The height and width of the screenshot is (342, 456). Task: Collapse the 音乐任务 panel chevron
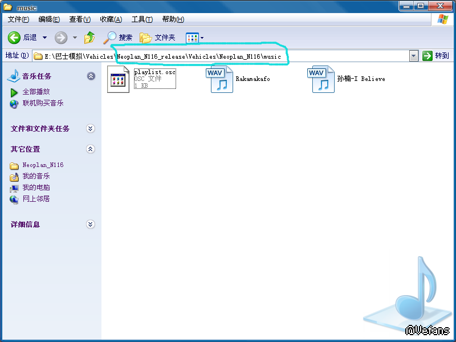(x=91, y=76)
